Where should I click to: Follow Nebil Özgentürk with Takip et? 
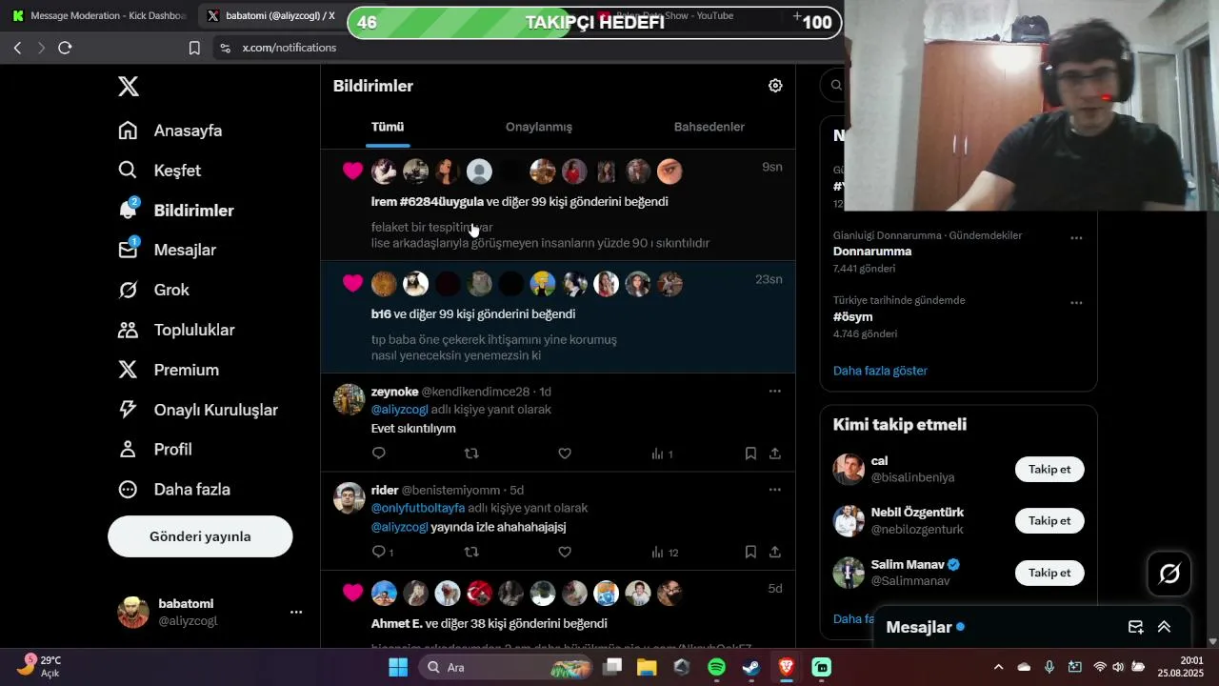(x=1049, y=520)
